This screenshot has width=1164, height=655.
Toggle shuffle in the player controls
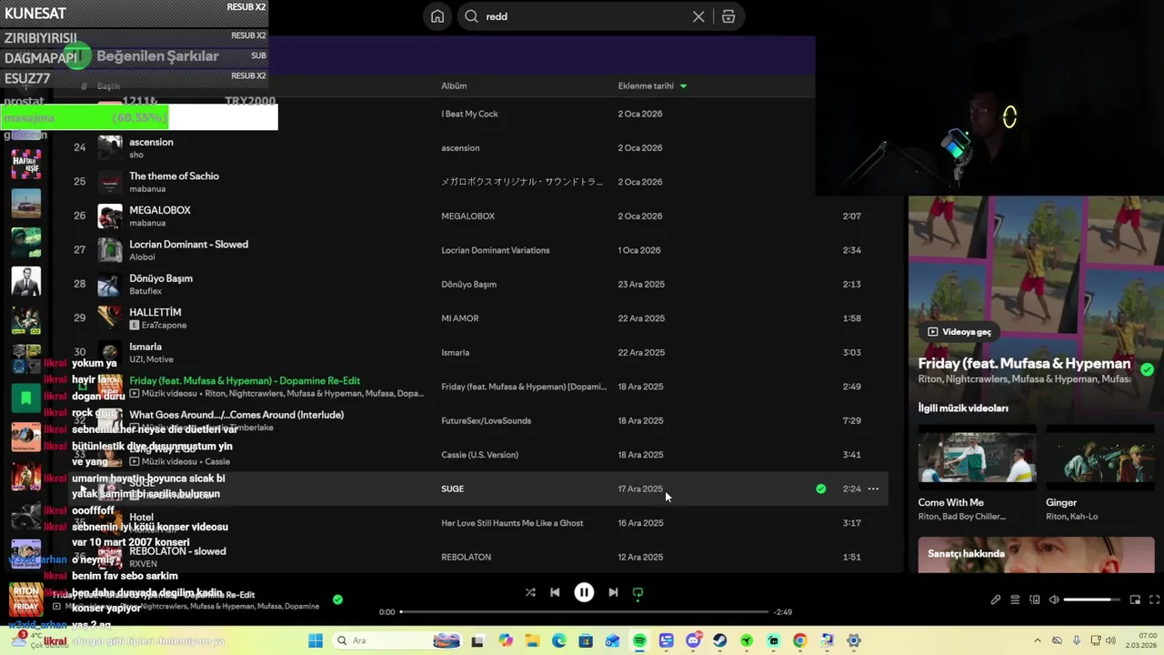point(530,592)
